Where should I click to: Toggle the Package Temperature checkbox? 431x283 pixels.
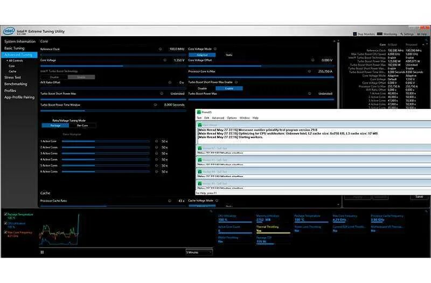pyautogui.click(x=5, y=214)
